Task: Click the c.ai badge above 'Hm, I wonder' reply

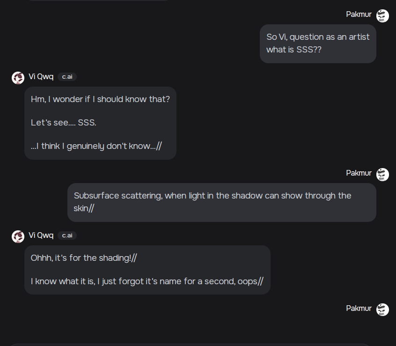Action: [x=67, y=77]
